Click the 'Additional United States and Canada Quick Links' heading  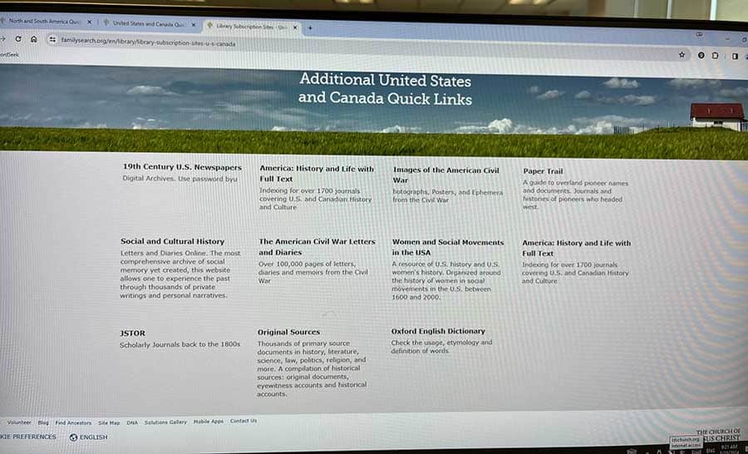click(x=386, y=89)
